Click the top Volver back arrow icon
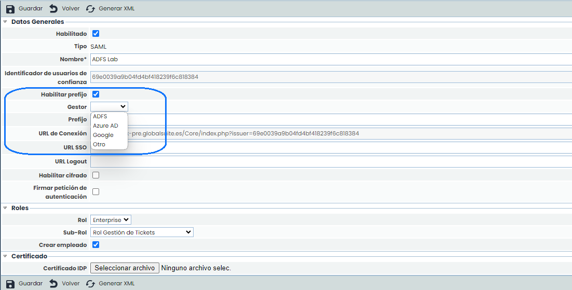Viewport: 572px width, 290px height. tap(53, 9)
